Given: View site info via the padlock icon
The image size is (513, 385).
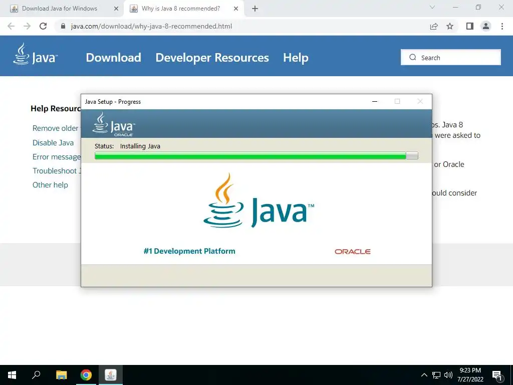Looking at the screenshot, I should click(63, 26).
